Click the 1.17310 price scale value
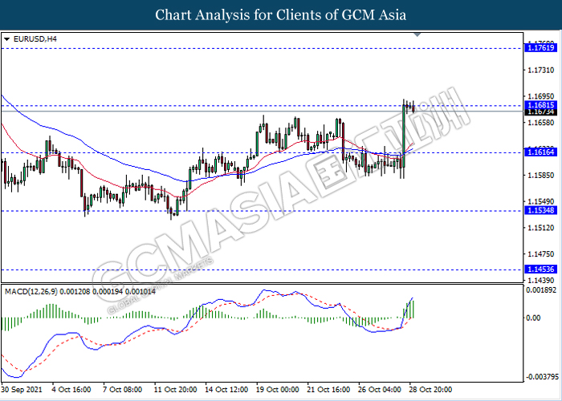This screenshot has height=401, width=562. [540, 71]
